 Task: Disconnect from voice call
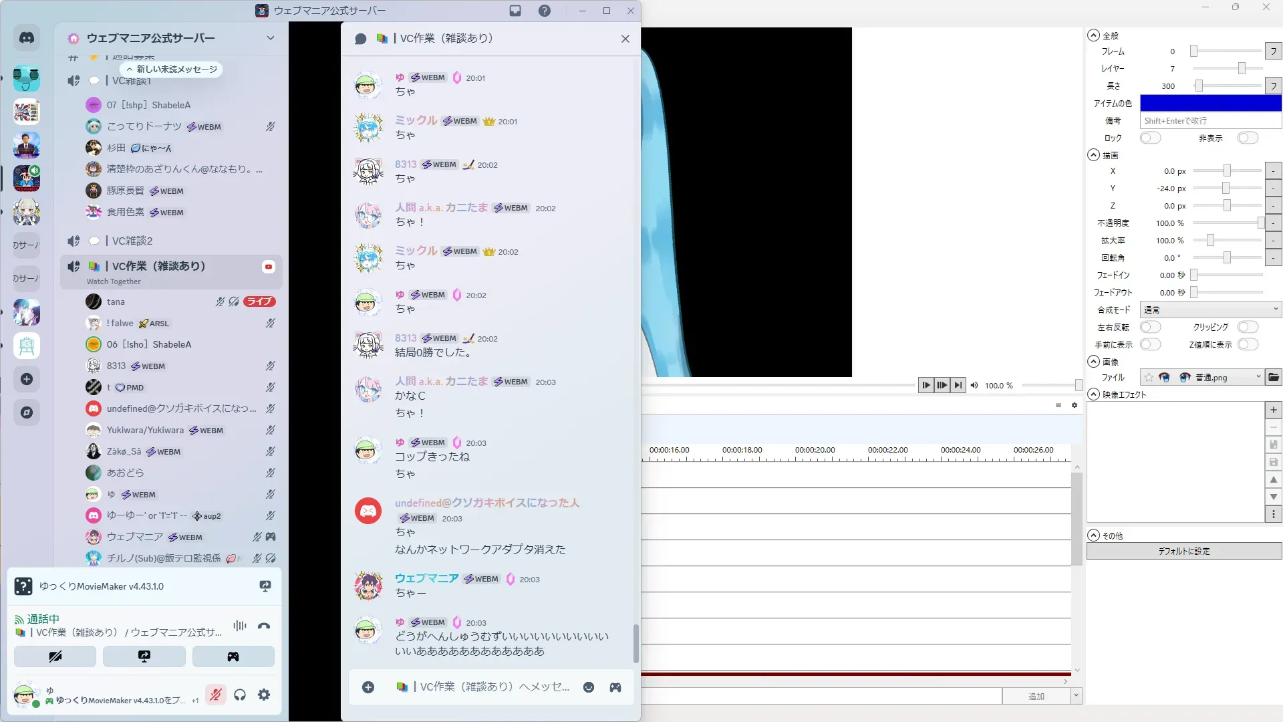point(264,626)
